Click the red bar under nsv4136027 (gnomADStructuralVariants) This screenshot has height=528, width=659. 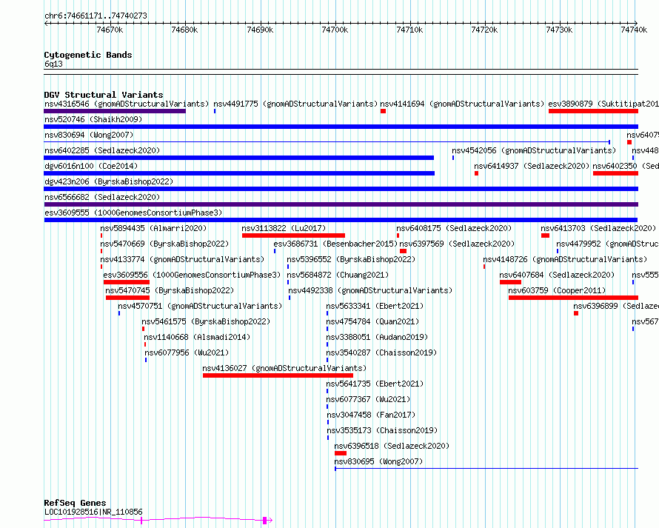pyautogui.click(x=278, y=375)
